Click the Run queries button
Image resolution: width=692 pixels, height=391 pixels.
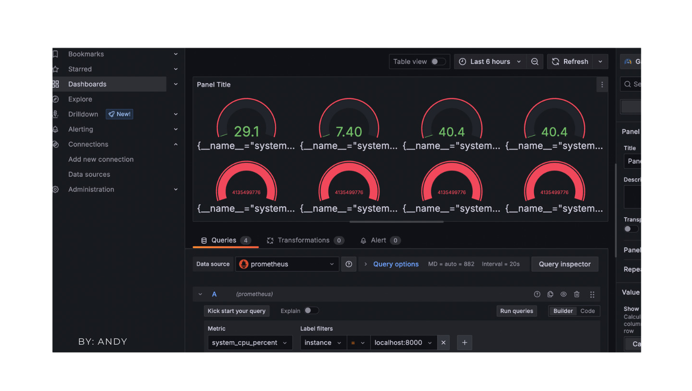click(x=516, y=311)
